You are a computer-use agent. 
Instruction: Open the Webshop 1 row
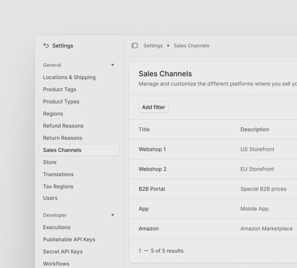213,150
